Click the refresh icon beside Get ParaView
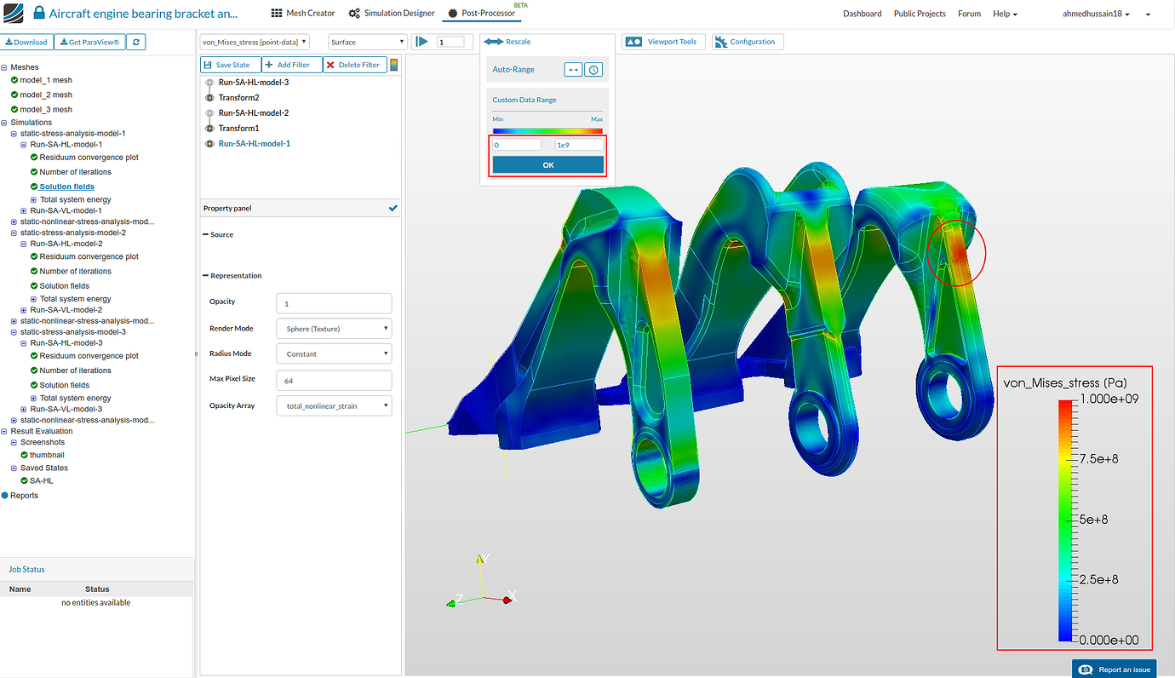Image resolution: width=1175 pixels, height=678 pixels. [135, 41]
